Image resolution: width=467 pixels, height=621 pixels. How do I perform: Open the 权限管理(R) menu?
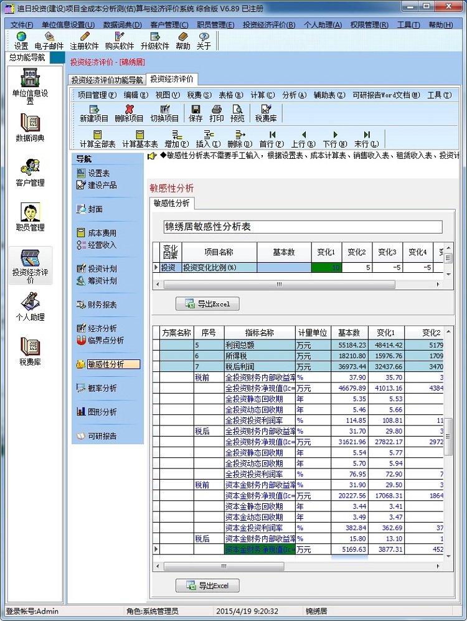[369, 24]
